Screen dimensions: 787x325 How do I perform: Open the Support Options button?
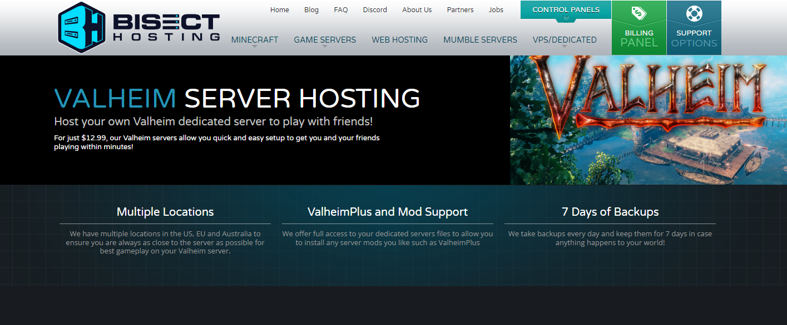pyautogui.click(x=694, y=28)
